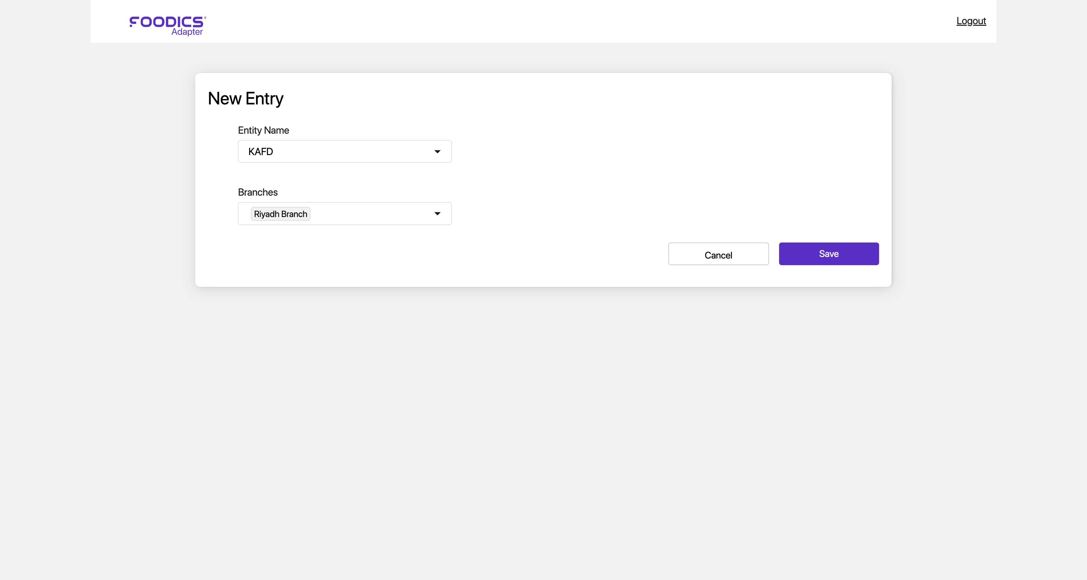Click the chevron next to KAFD

[438, 152]
